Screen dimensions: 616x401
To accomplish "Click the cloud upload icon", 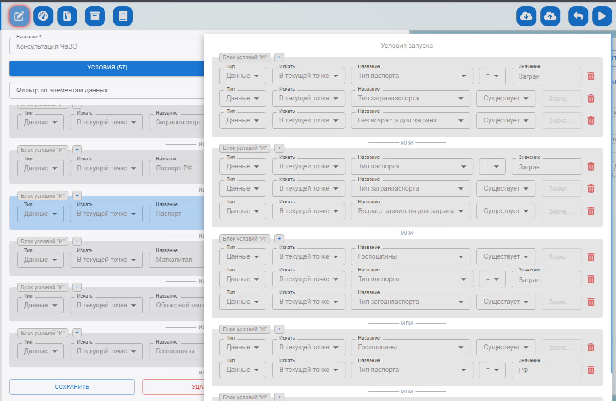I will pos(550,16).
